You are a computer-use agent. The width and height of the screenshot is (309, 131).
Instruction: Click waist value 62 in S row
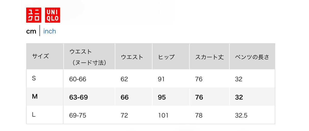(124, 79)
